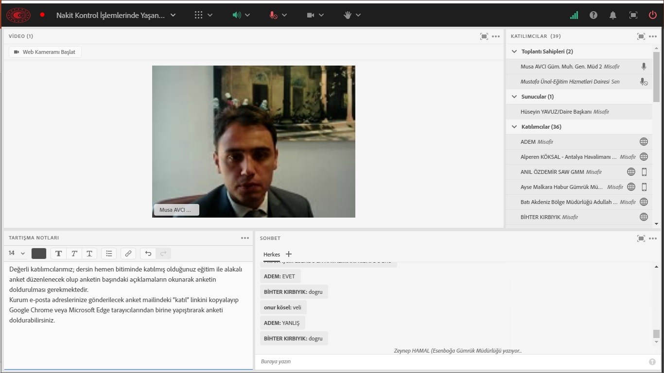Click the red power icon to leave meeting
This screenshot has height=373, width=664.
652,15
